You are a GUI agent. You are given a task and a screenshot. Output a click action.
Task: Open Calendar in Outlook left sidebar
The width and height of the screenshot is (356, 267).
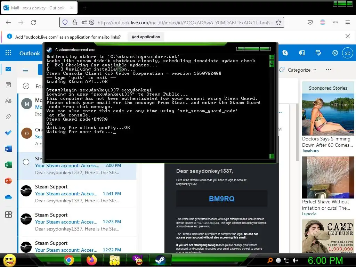click(8, 85)
